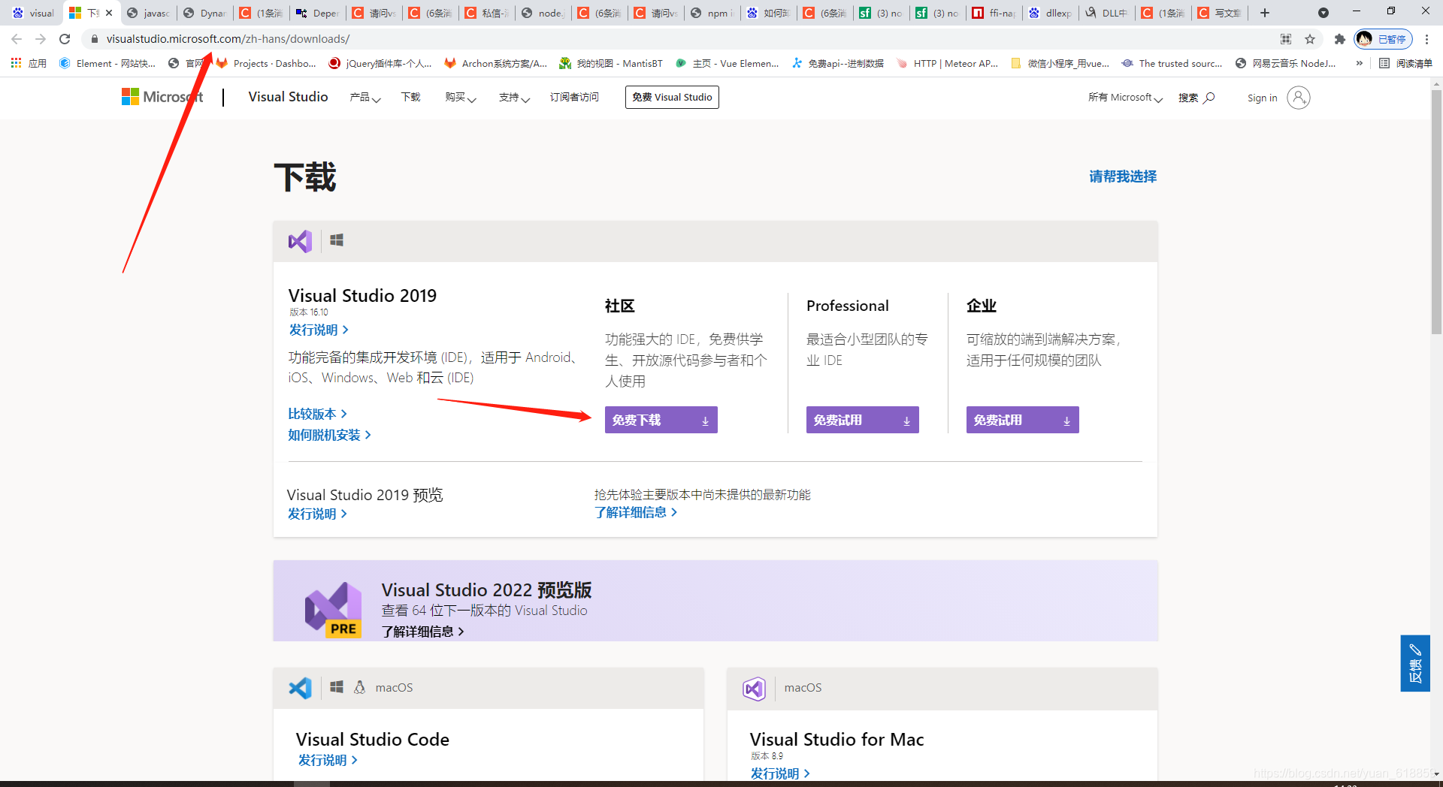Click the Visual Studio 2022 PRE logo image

[x=333, y=608]
